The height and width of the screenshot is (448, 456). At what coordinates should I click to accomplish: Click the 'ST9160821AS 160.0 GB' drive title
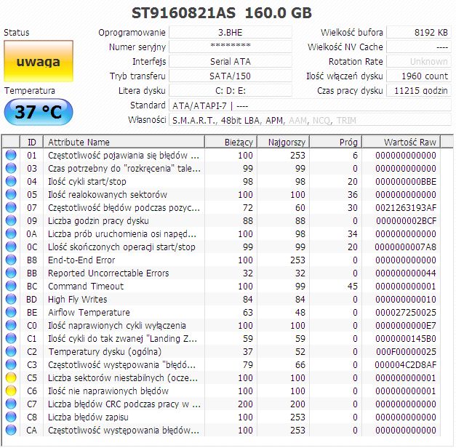point(222,13)
